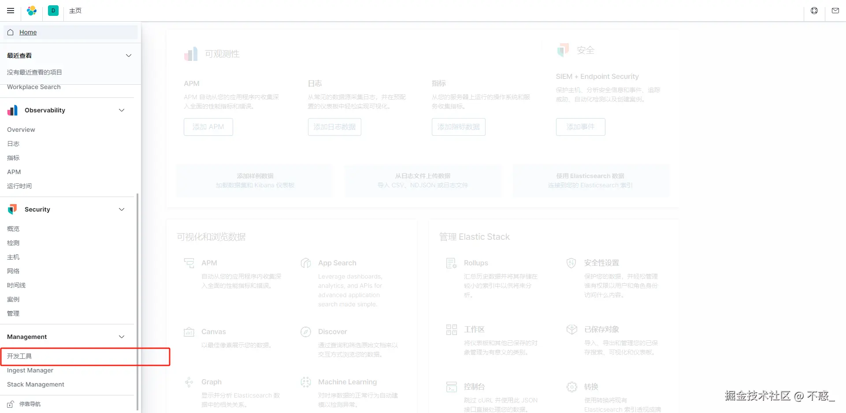This screenshot has height=413, width=846.
Task: Click the 转换 gear icon
Action: coord(571,387)
